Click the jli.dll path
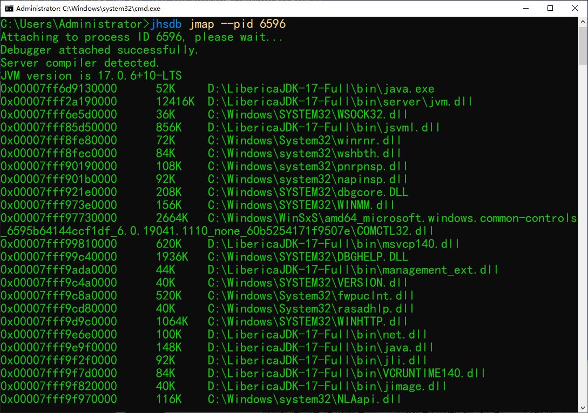588x413 pixels. click(317, 360)
